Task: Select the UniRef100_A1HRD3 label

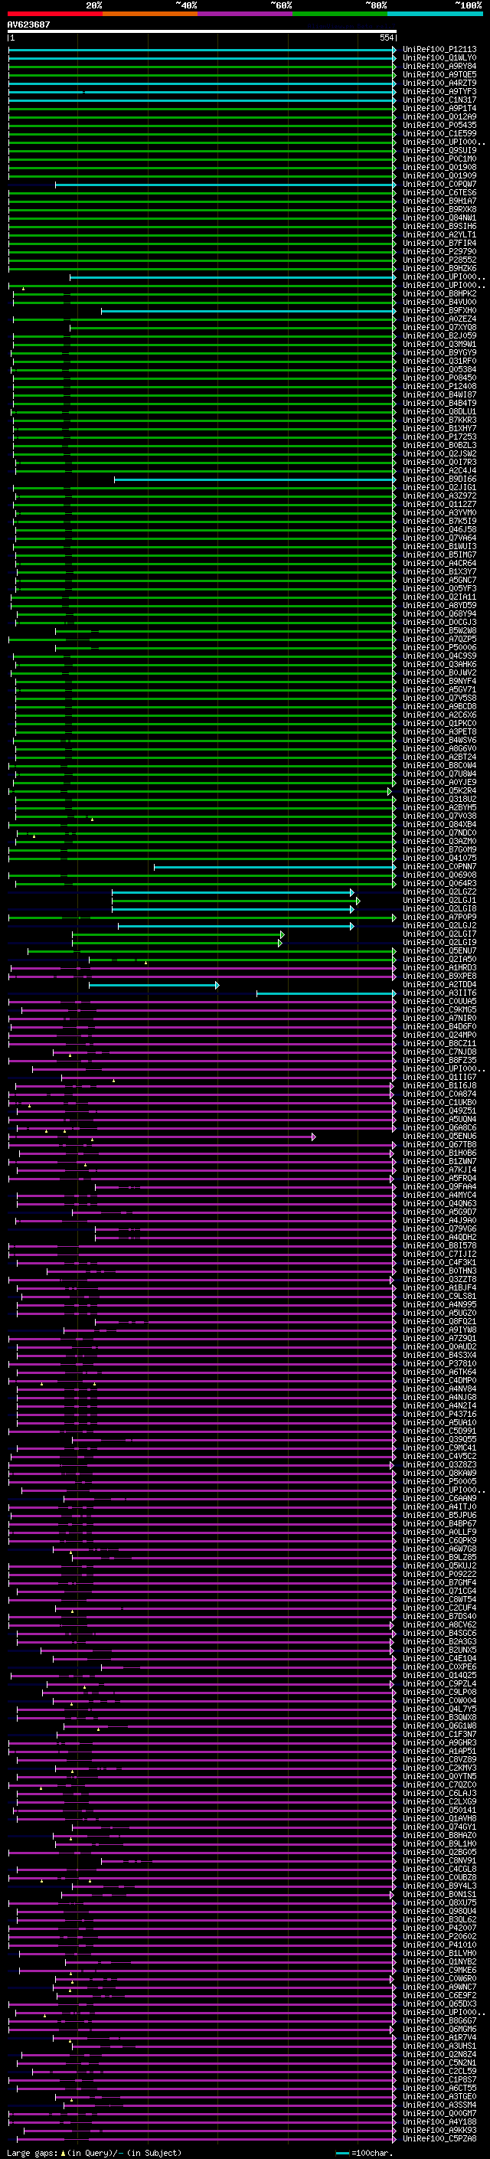Action: point(439,968)
